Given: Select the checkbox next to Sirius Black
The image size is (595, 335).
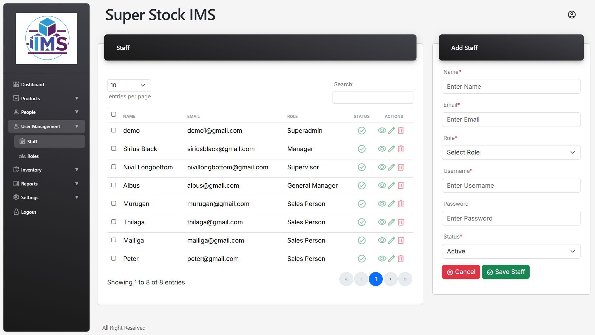Looking at the screenshot, I should 113,149.
